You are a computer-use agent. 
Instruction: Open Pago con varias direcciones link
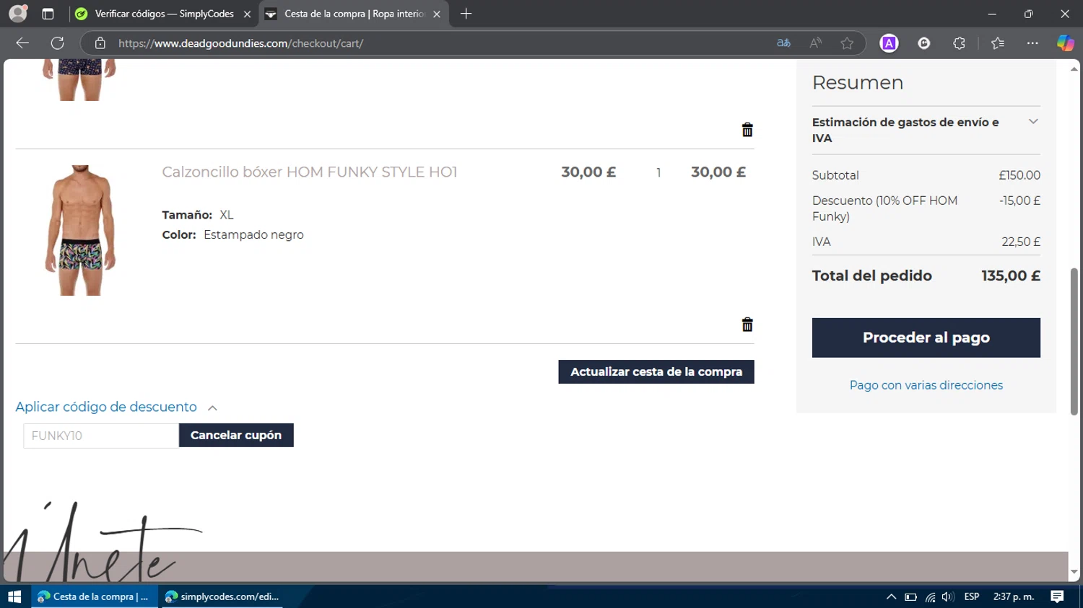pyautogui.click(x=926, y=385)
